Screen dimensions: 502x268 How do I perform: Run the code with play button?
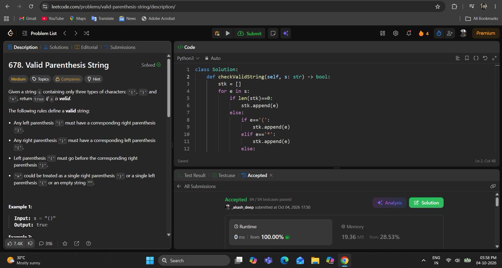(228, 33)
